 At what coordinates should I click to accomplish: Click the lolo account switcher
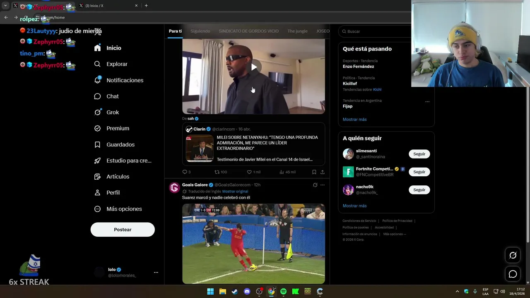[x=127, y=272]
